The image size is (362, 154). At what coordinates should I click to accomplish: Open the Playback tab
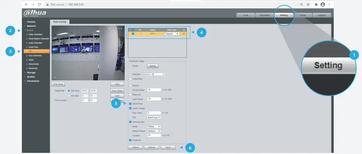click(x=265, y=15)
